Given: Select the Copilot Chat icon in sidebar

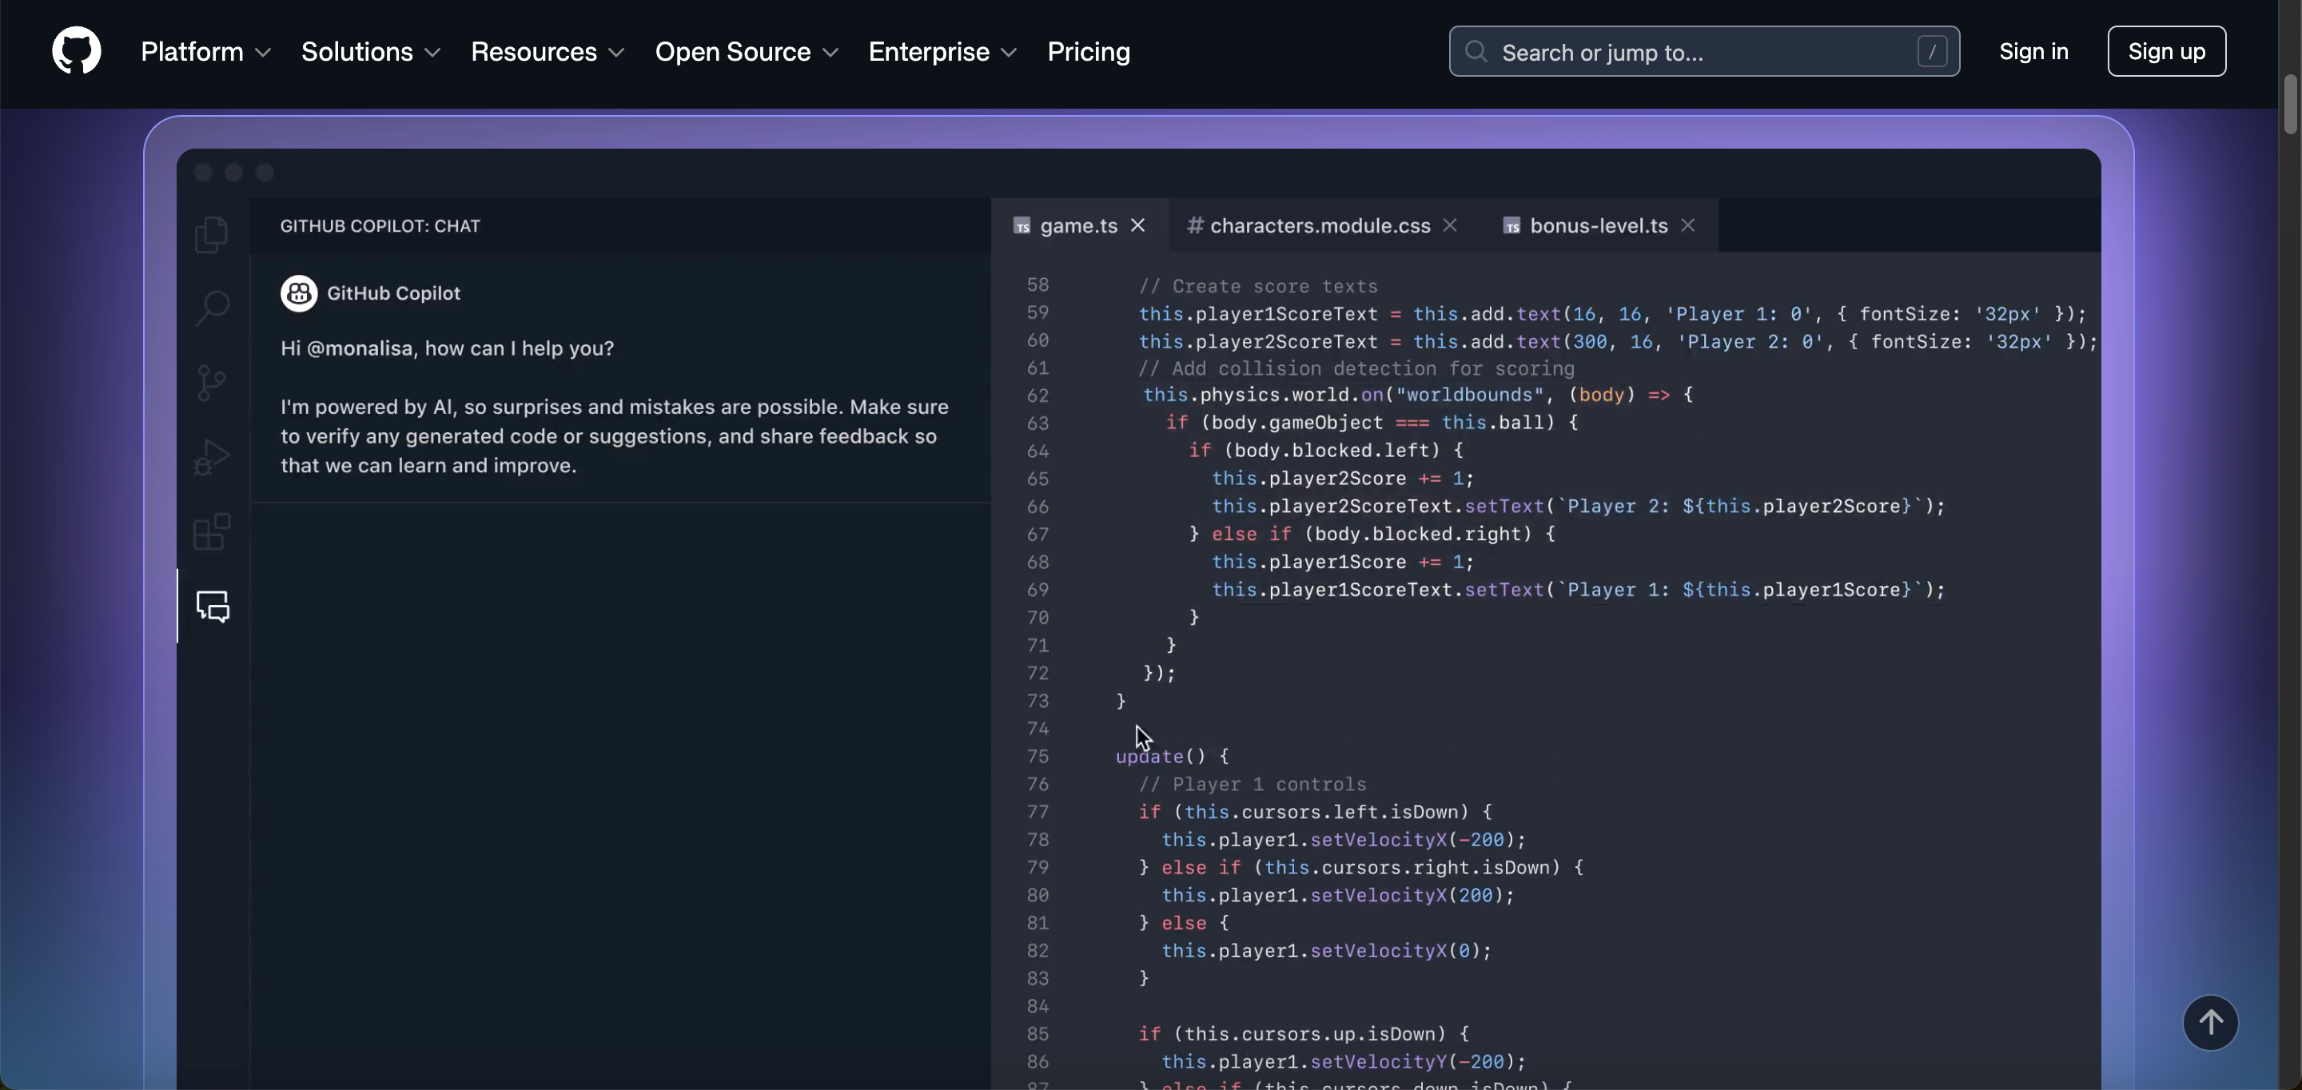Looking at the screenshot, I should tap(213, 606).
